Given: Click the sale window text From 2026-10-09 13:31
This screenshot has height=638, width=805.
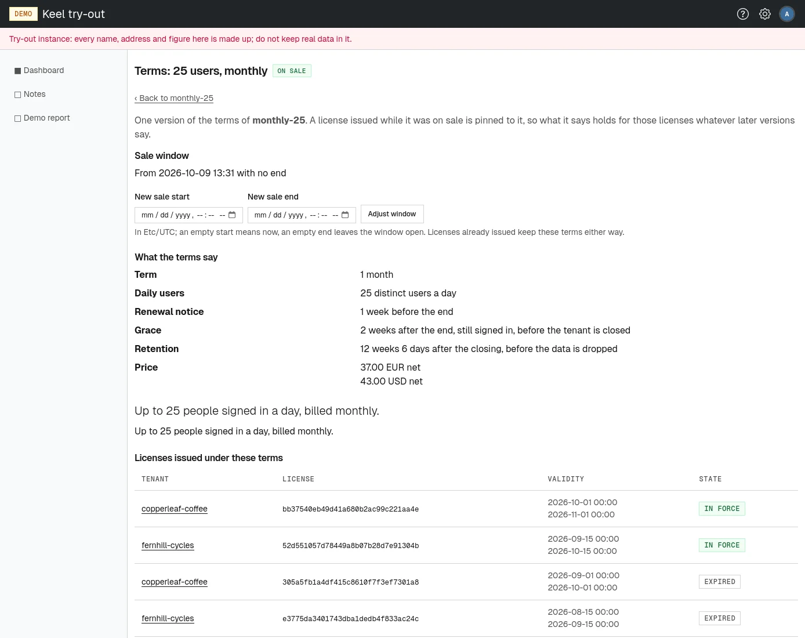Looking at the screenshot, I should click(x=210, y=173).
